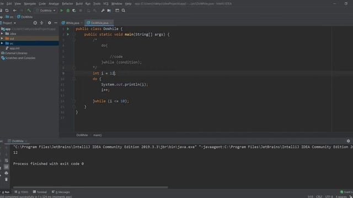
Task: Select the app.iml file in project tree
Action: 14,48
